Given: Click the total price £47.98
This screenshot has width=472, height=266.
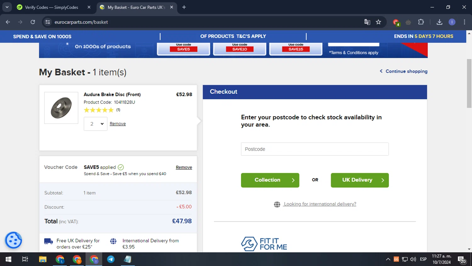Looking at the screenshot, I should [x=182, y=221].
